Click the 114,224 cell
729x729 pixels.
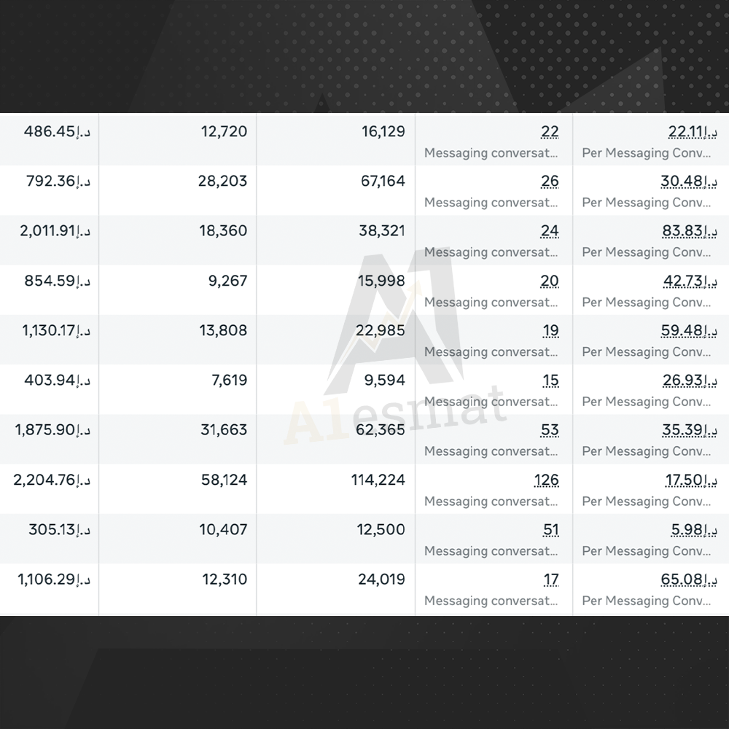pos(378,480)
